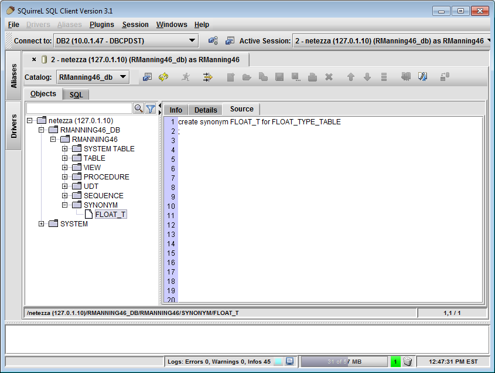This screenshot has width=495, height=373.
Task: Open the log viewer icon in status bar
Action: coord(289,361)
